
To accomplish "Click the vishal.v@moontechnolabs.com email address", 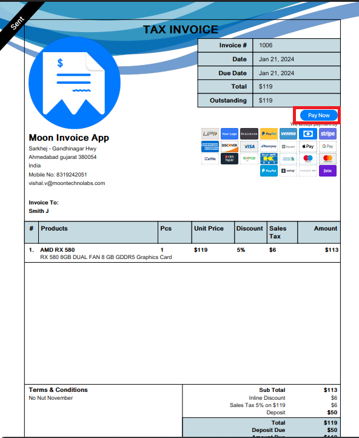I will 67,183.
